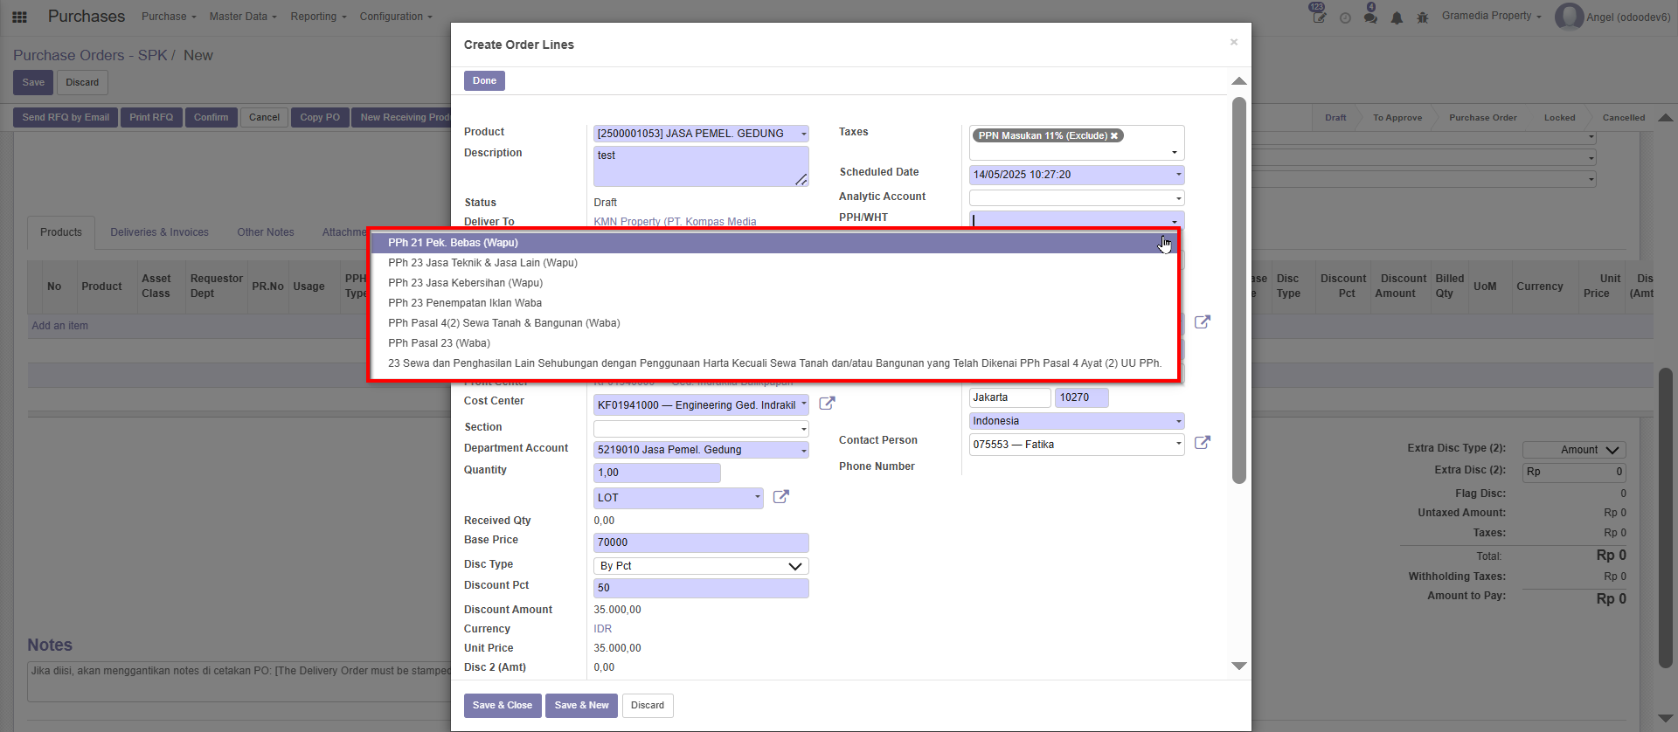Open the apps grid menu icon
The height and width of the screenshot is (732, 1678).
pyautogui.click(x=19, y=17)
